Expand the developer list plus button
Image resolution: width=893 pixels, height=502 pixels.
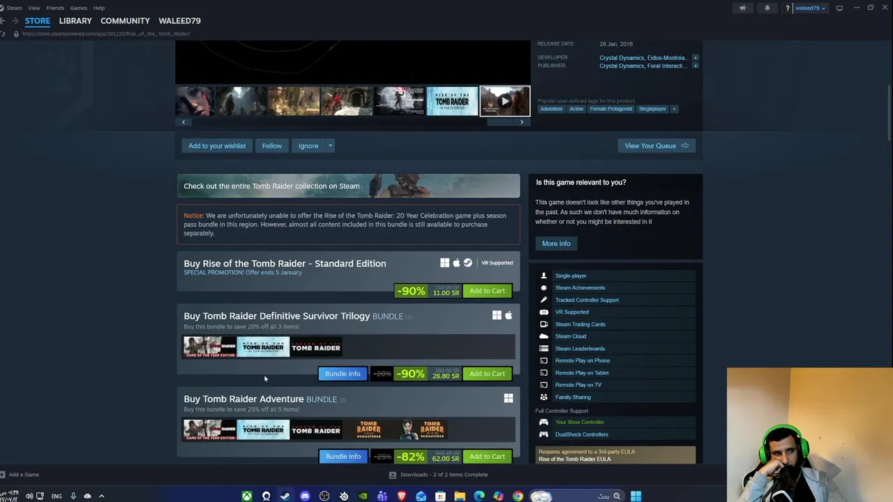696,58
